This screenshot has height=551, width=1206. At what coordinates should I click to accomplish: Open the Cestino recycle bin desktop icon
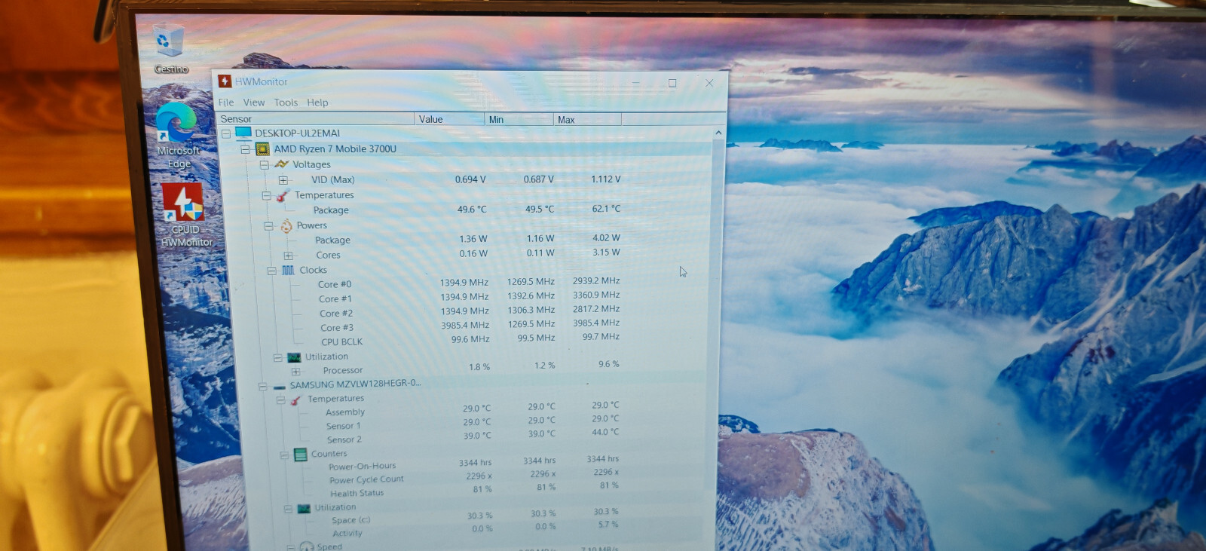(170, 48)
